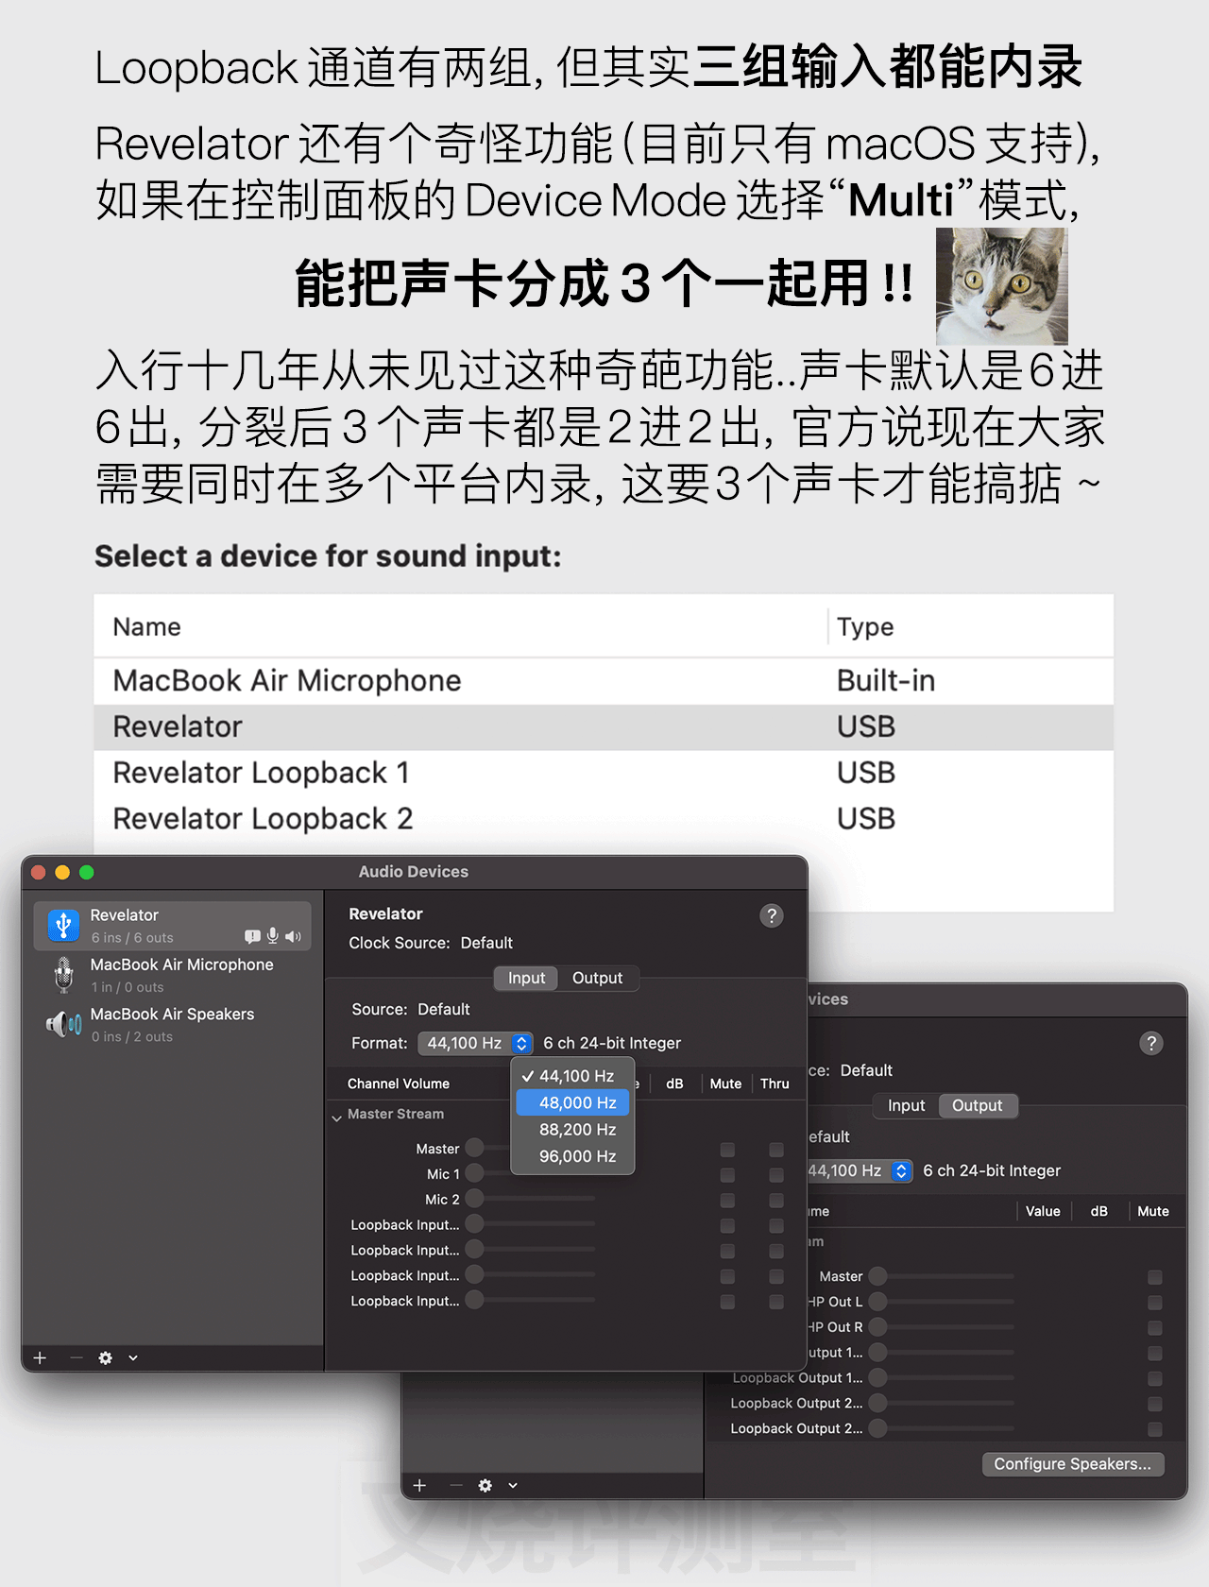The height and width of the screenshot is (1587, 1209).
Task: Select Revelator Loopback 2 input device
Action: (604, 819)
